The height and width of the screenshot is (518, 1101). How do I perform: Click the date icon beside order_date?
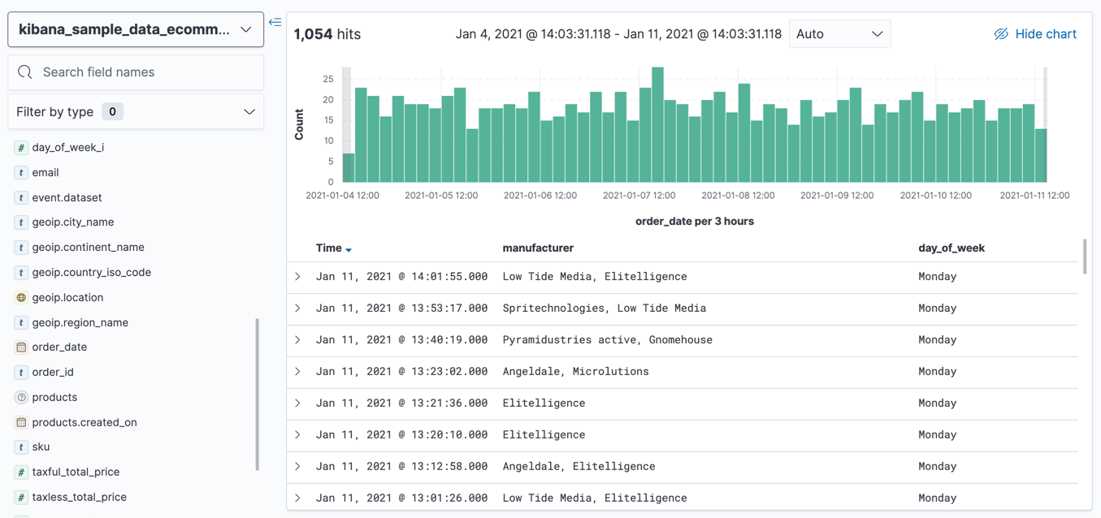[x=21, y=347]
